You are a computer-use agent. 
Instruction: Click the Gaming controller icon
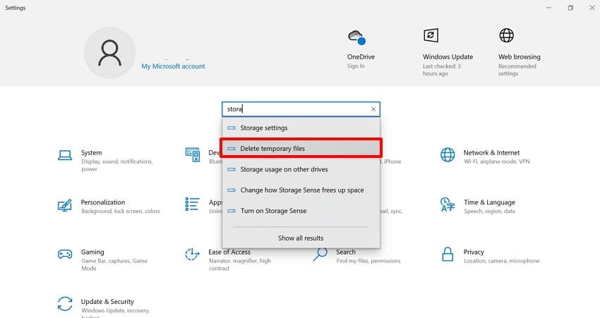pyautogui.click(x=65, y=254)
